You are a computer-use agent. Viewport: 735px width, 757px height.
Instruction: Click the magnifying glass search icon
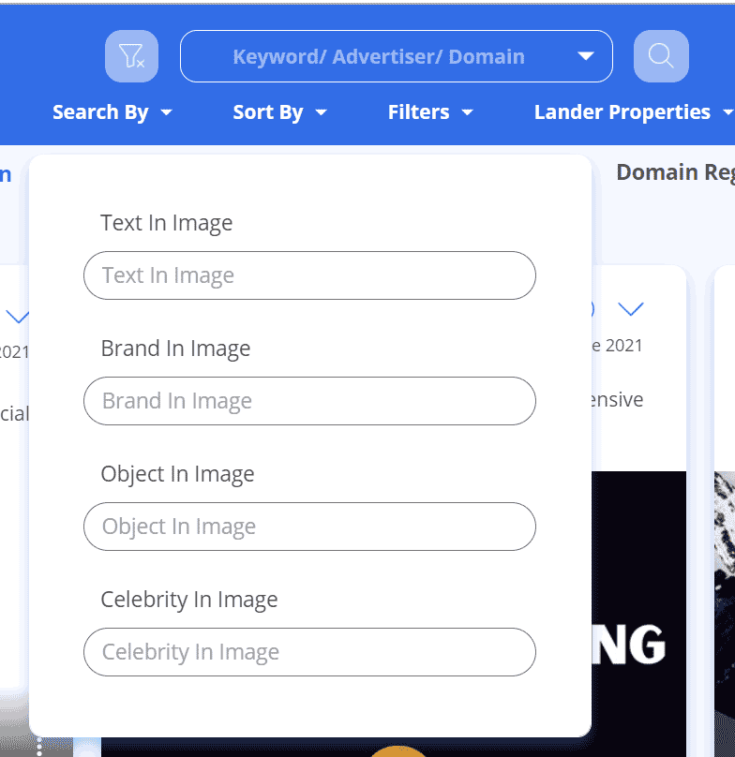tap(661, 56)
